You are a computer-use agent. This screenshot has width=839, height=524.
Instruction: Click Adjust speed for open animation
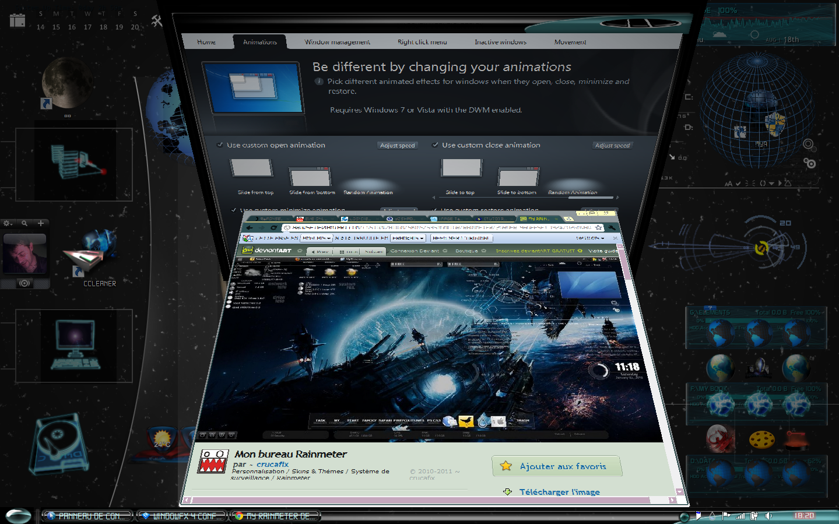click(398, 146)
